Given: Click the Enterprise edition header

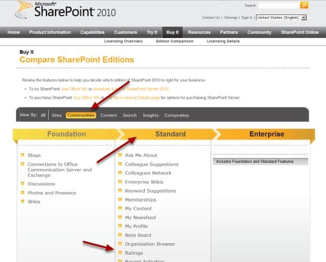Looking at the screenshot, I should pyautogui.click(x=267, y=134).
